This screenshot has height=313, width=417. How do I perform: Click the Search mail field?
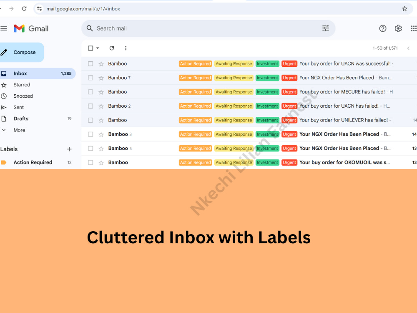(208, 28)
